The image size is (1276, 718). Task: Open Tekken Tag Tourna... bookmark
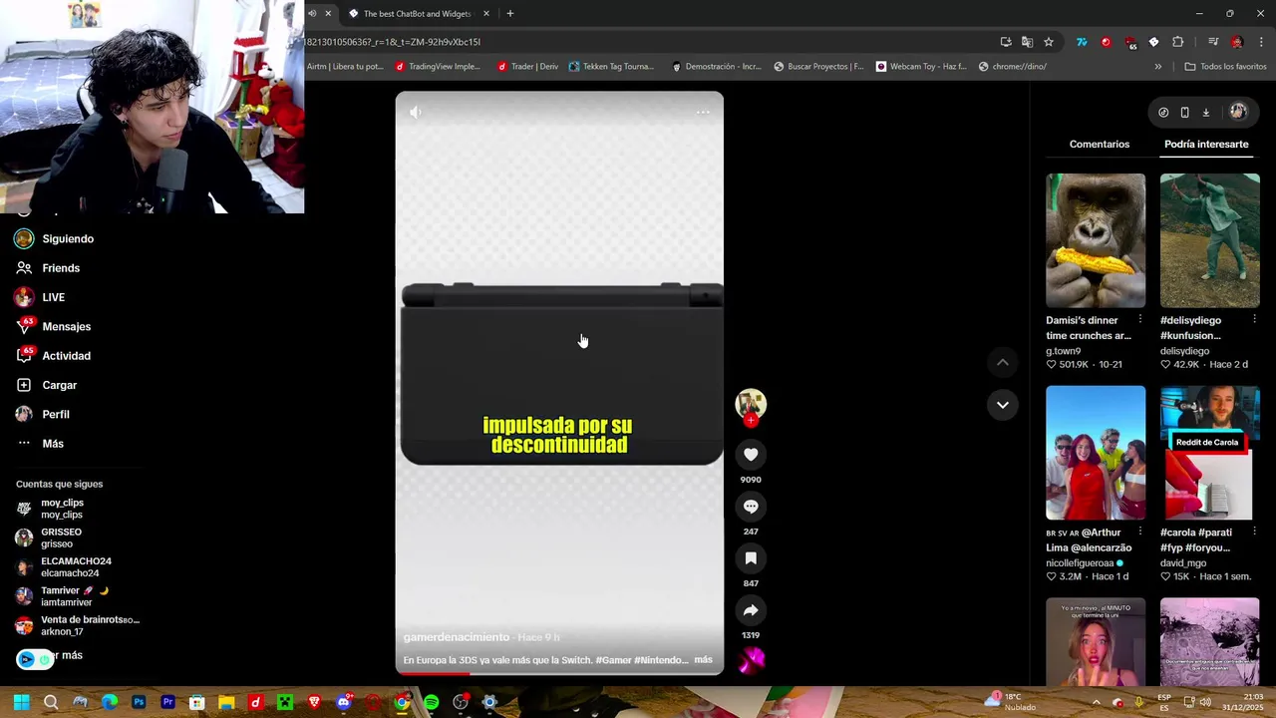point(611,67)
